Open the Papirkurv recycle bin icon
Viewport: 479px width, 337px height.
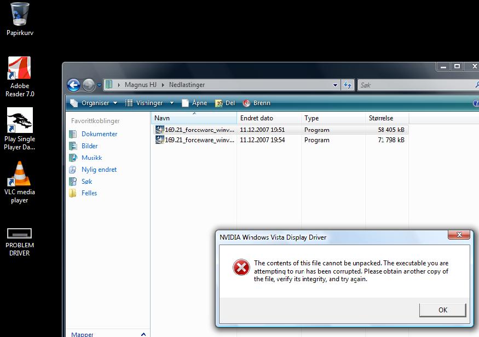coord(20,19)
